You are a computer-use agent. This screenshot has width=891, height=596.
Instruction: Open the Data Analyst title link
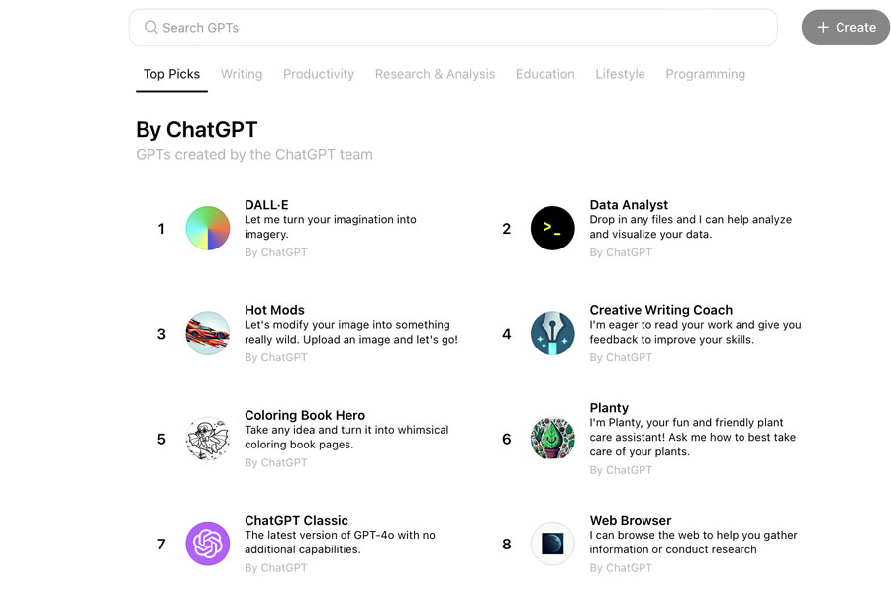(629, 205)
